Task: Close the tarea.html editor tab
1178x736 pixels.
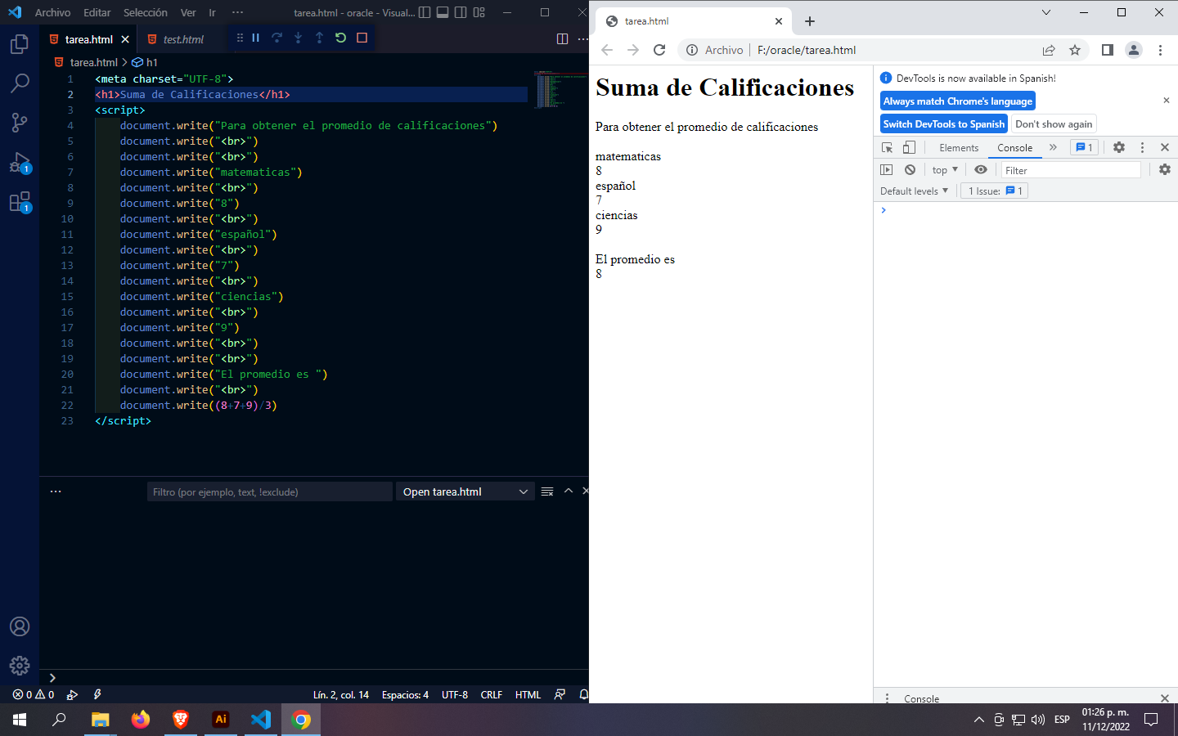Action: point(125,39)
